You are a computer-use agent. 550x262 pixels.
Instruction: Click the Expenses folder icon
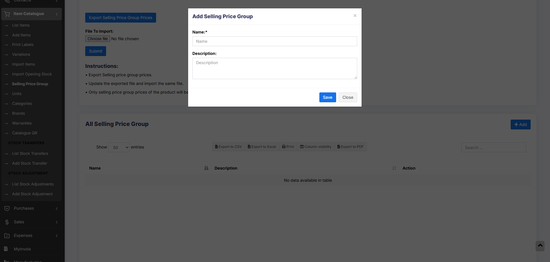pyautogui.click(x=7, y=235)
